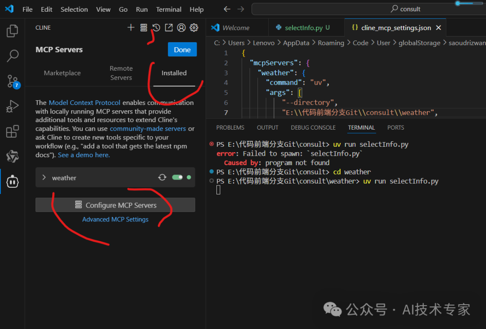Switch to the Remote Servers tab
Screen dimensions: 486x329
click(121, 73)
